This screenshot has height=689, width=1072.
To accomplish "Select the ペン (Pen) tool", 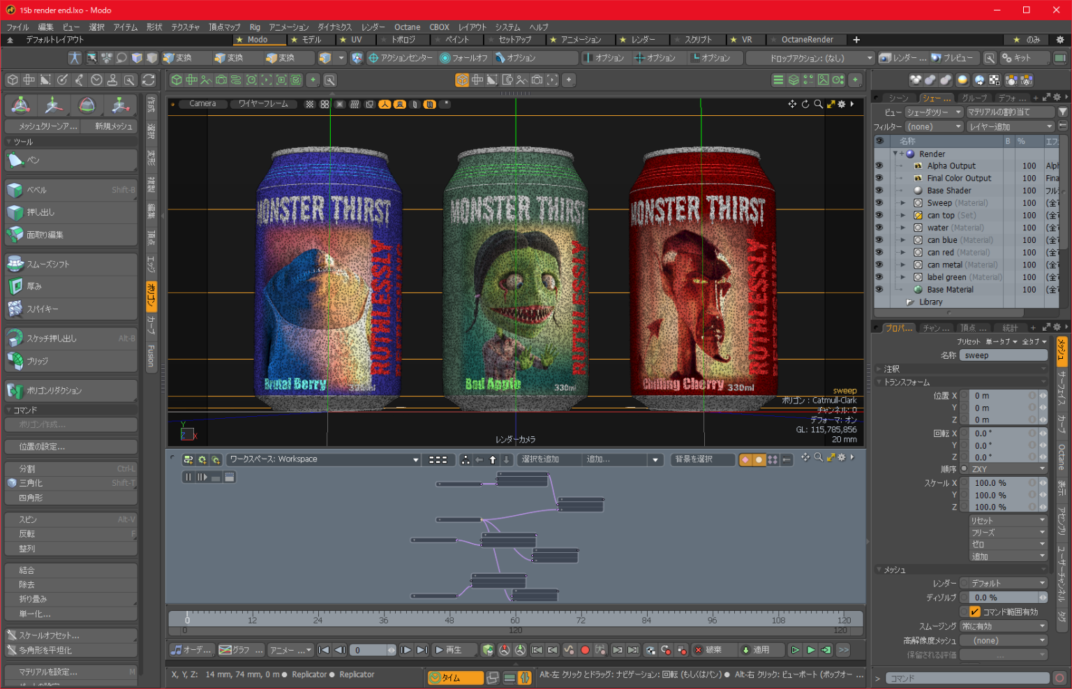I will tap(70, 160).
